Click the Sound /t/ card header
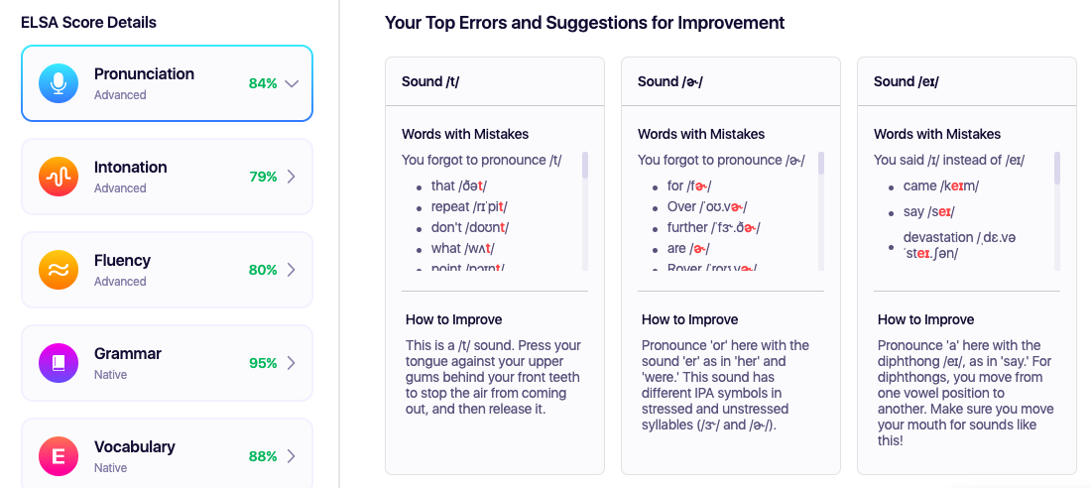 (x=494, y=81)
